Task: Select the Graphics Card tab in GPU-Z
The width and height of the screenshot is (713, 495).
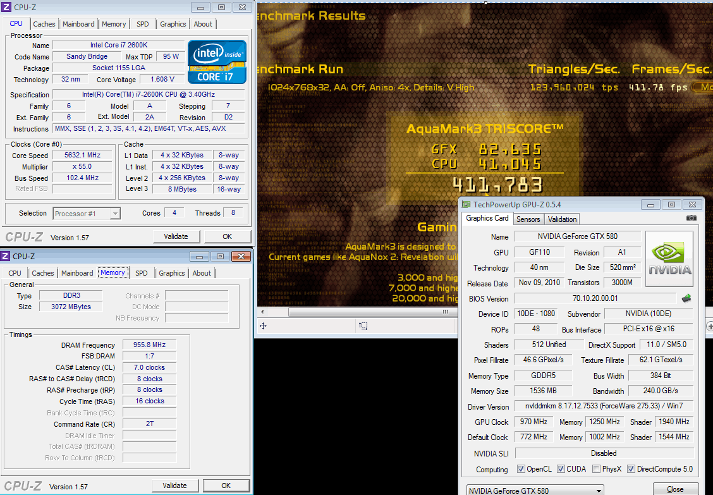Action: pyautogui.click(x=487, y=218)
